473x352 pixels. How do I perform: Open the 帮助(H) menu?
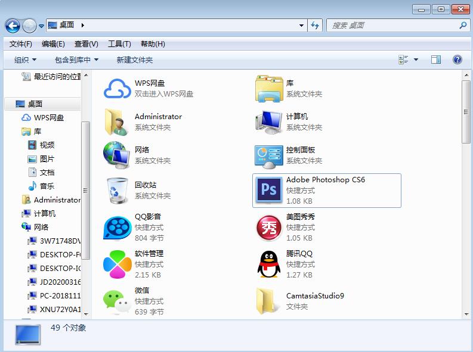click(x=153, y=44)
